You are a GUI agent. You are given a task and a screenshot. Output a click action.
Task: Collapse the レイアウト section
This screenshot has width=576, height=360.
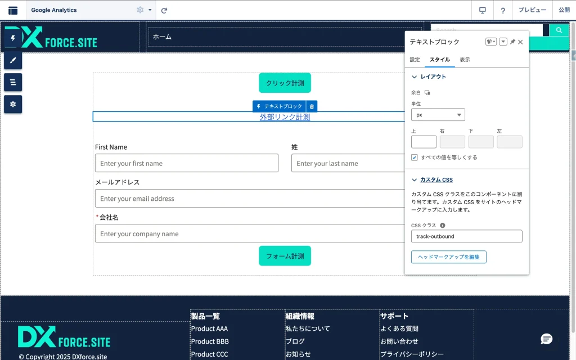(x=415, y=77)
